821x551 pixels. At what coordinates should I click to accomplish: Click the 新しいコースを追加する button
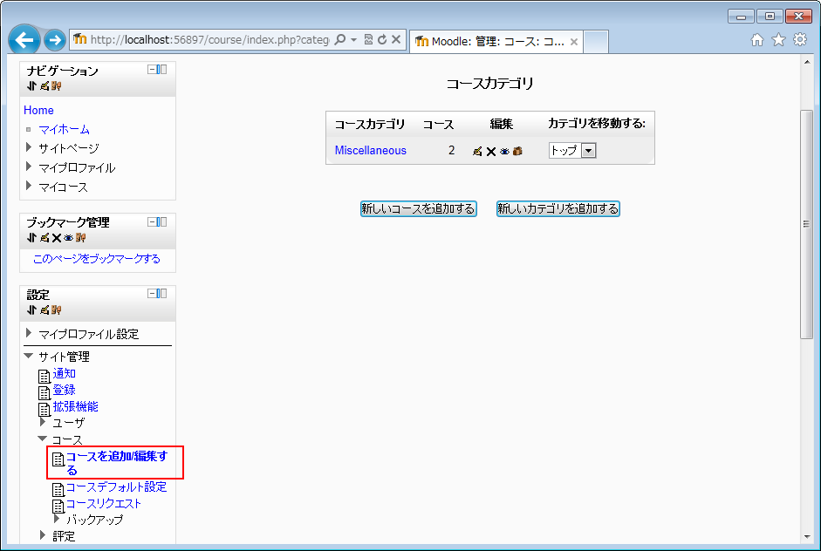418,208
